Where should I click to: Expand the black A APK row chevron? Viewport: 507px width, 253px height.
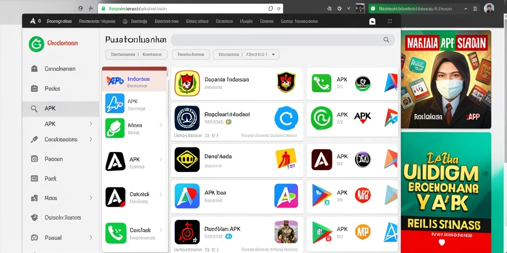[x=161, y=160]
